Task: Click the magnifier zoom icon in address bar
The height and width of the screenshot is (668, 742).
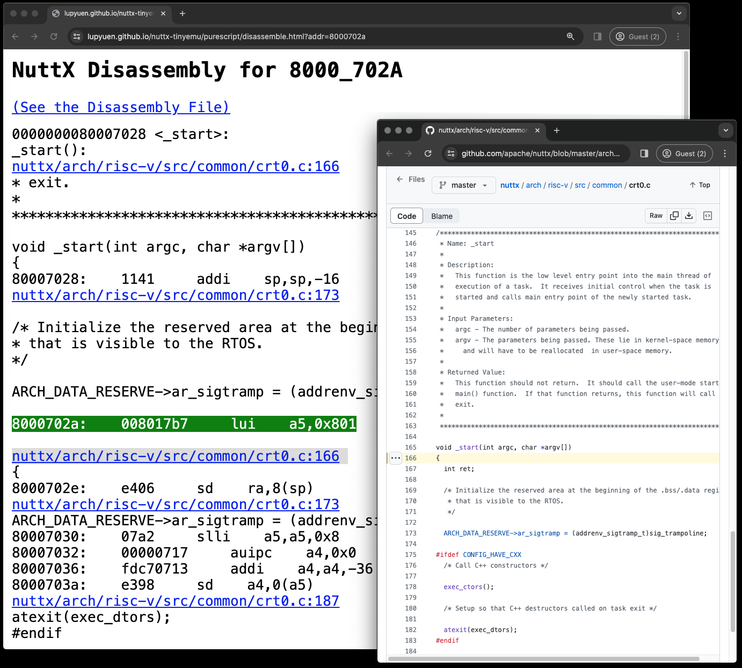Action: (571, 36)
